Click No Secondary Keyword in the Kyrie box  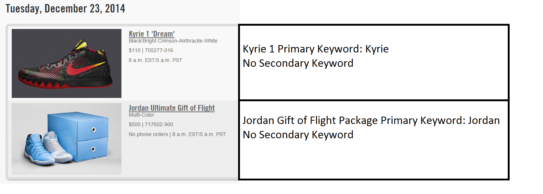(298, 63)
